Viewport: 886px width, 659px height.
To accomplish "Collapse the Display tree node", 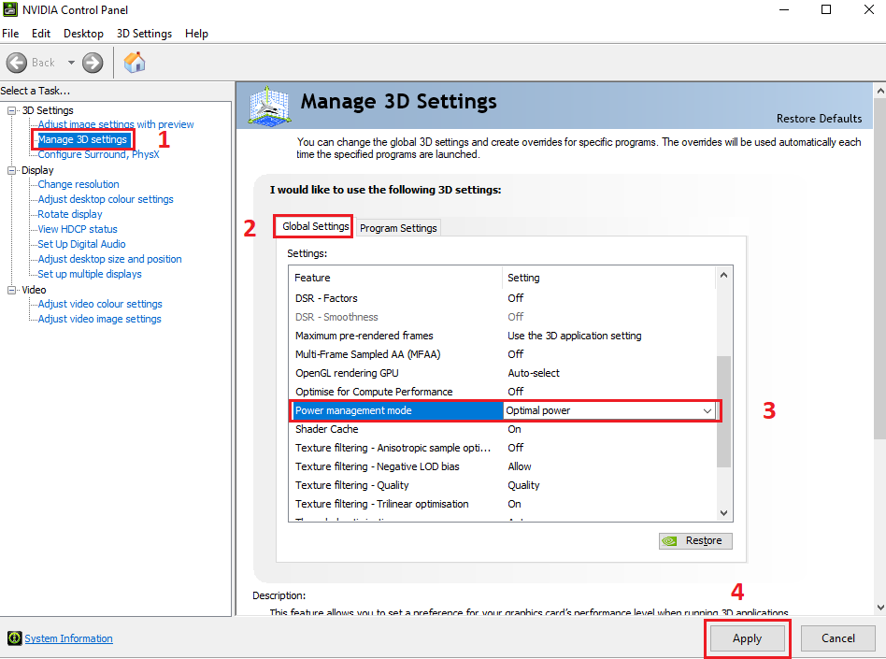I will (x=11, y=170).
